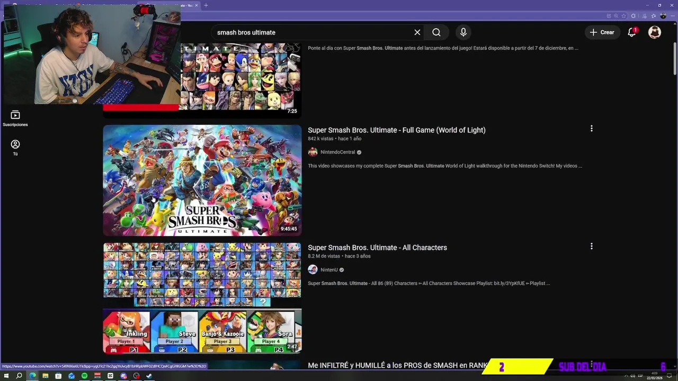The height and width of the screenshot is (381, 678).
Task: Click the magnifier search button
Action: pos(436,32)
